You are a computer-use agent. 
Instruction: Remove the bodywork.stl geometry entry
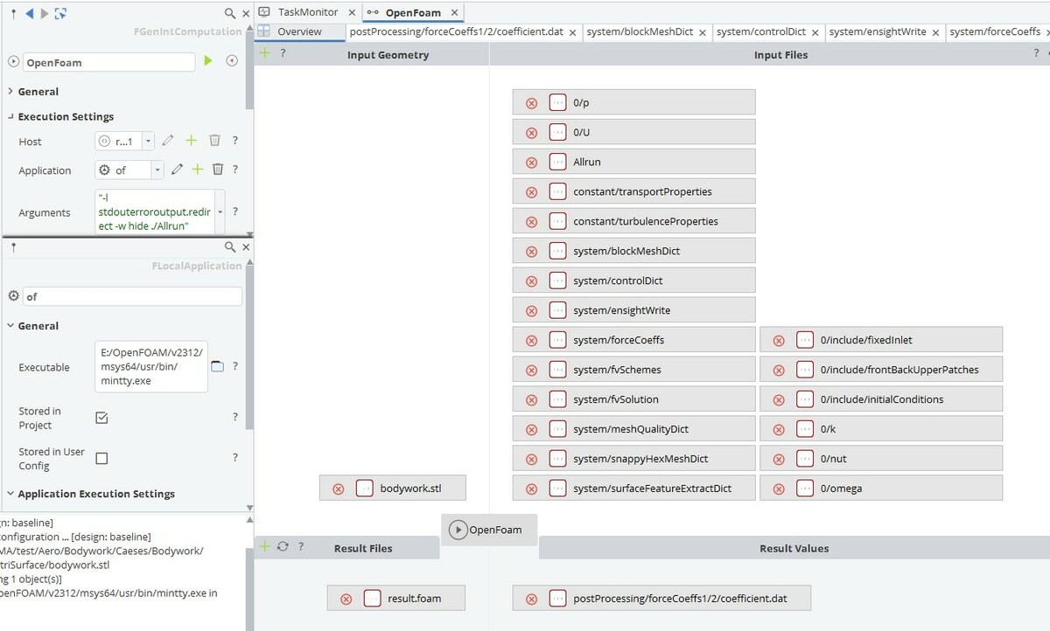coord(339,489)
